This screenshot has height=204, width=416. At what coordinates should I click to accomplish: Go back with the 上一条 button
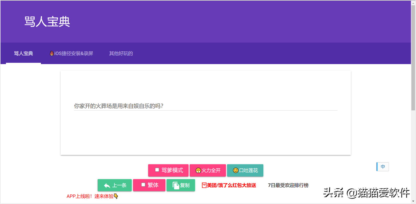tap(115, 185)
